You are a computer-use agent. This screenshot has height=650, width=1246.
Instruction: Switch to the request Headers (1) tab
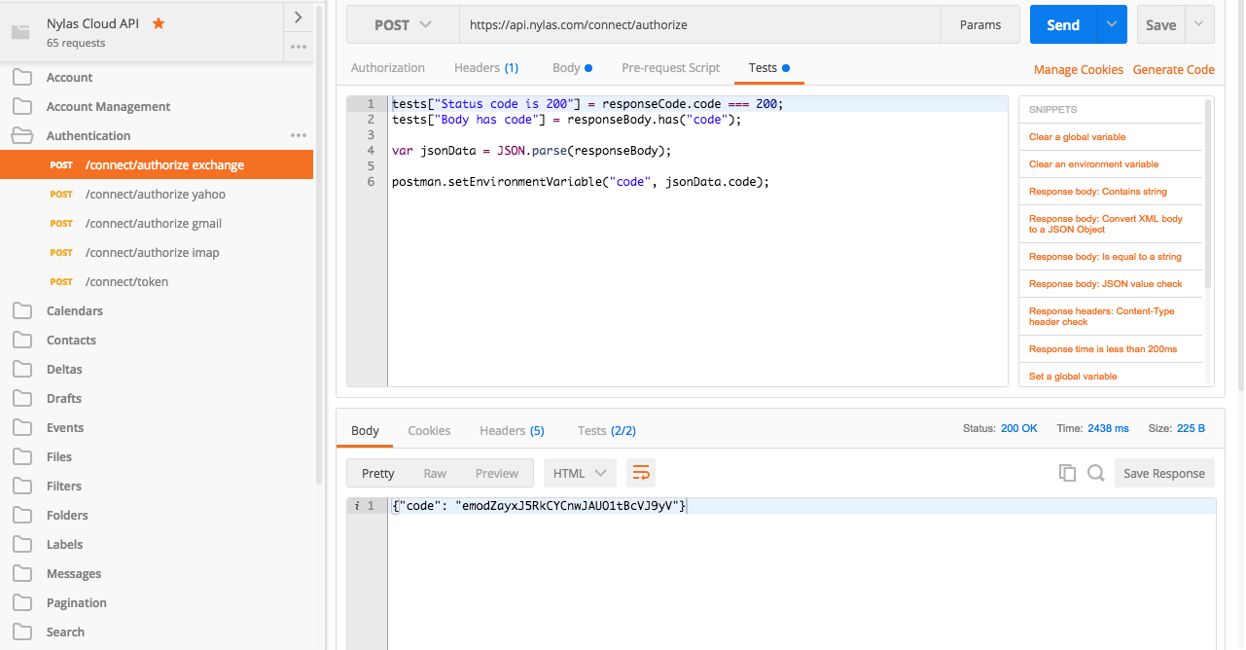(486, 67)
